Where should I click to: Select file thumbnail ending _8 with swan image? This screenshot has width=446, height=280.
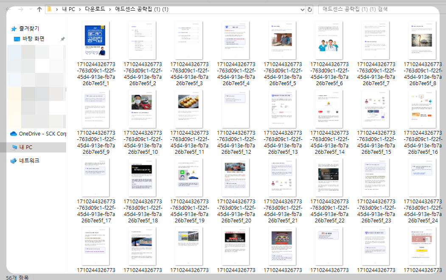pyautogui.click(x=422, y=40)
